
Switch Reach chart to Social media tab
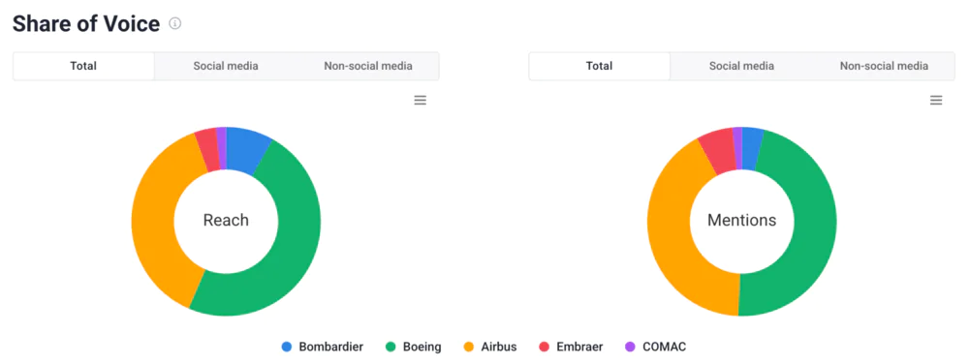coord(226,66)
